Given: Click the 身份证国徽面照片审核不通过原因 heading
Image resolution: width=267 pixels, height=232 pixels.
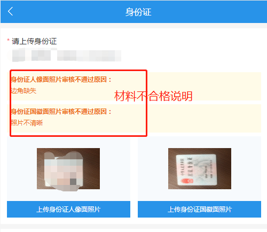Looking at the screenshot, I should [x=61, y=112].
